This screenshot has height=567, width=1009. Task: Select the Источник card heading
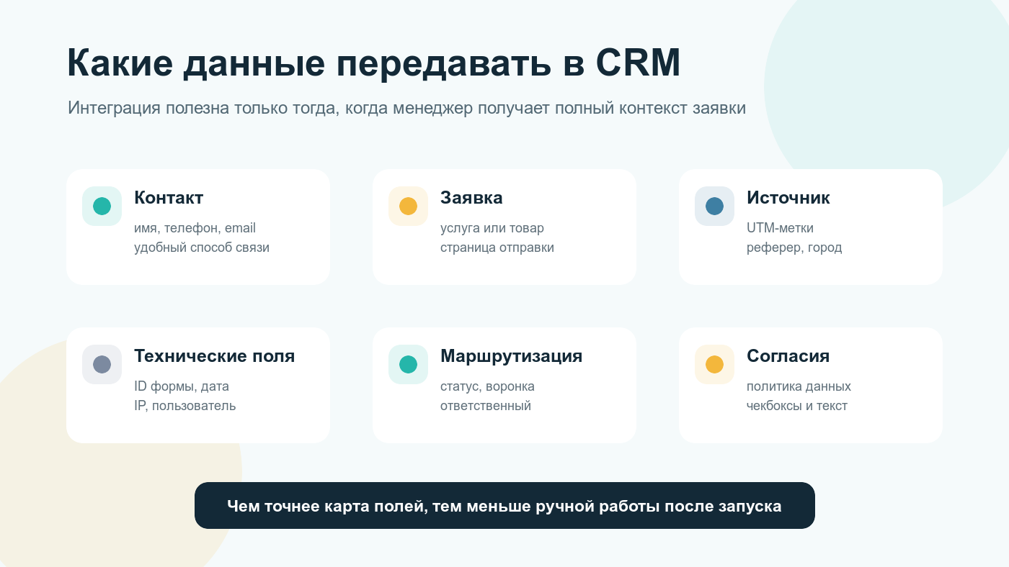[x=788, y=198]
